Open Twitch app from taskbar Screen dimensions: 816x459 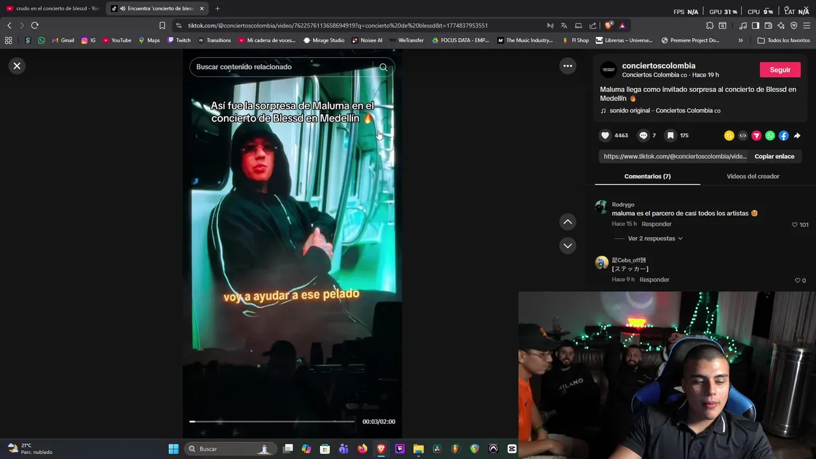(400, 449)
